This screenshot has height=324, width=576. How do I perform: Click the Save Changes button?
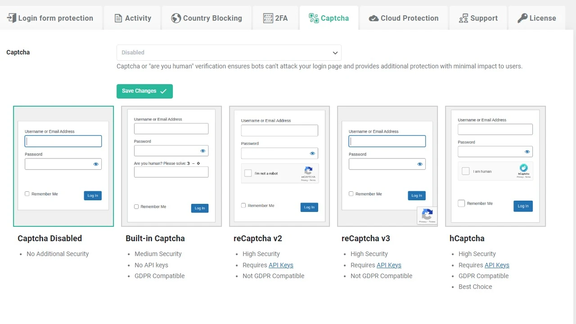point(144,91)
